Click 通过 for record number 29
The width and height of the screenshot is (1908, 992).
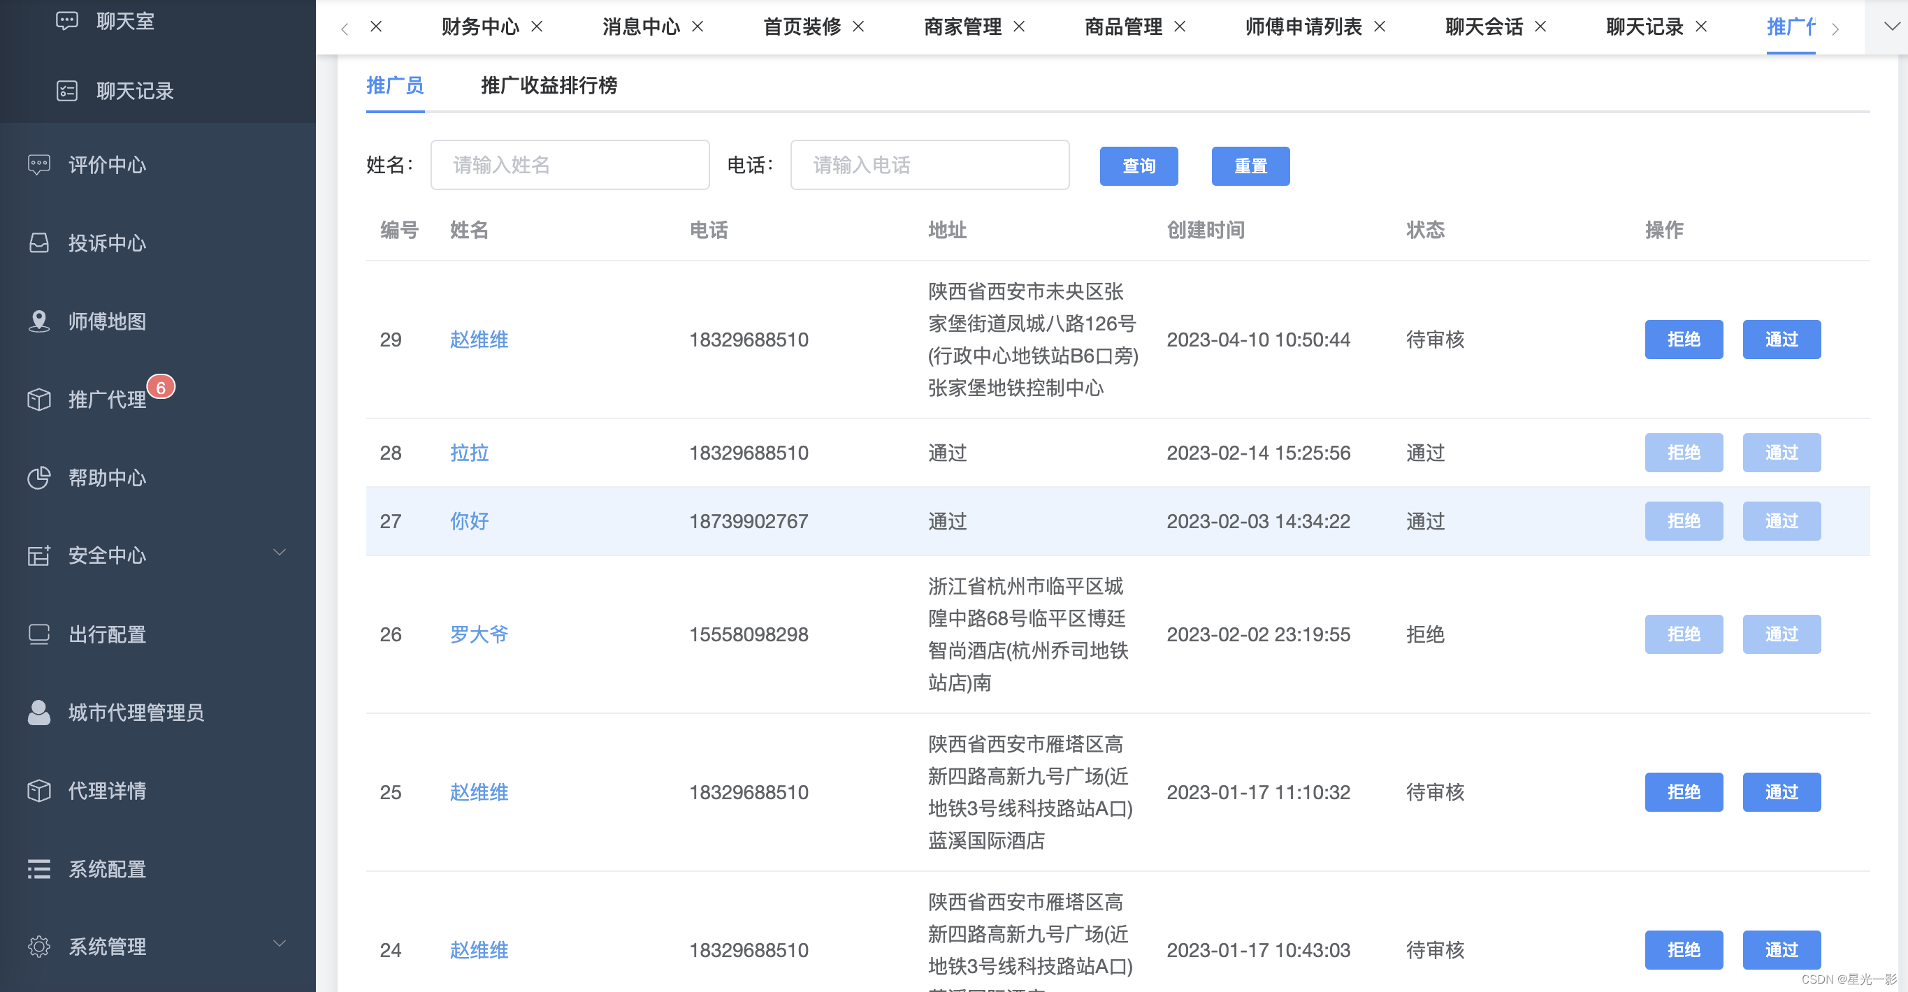pyautogui.click(x=1781, y=340)
